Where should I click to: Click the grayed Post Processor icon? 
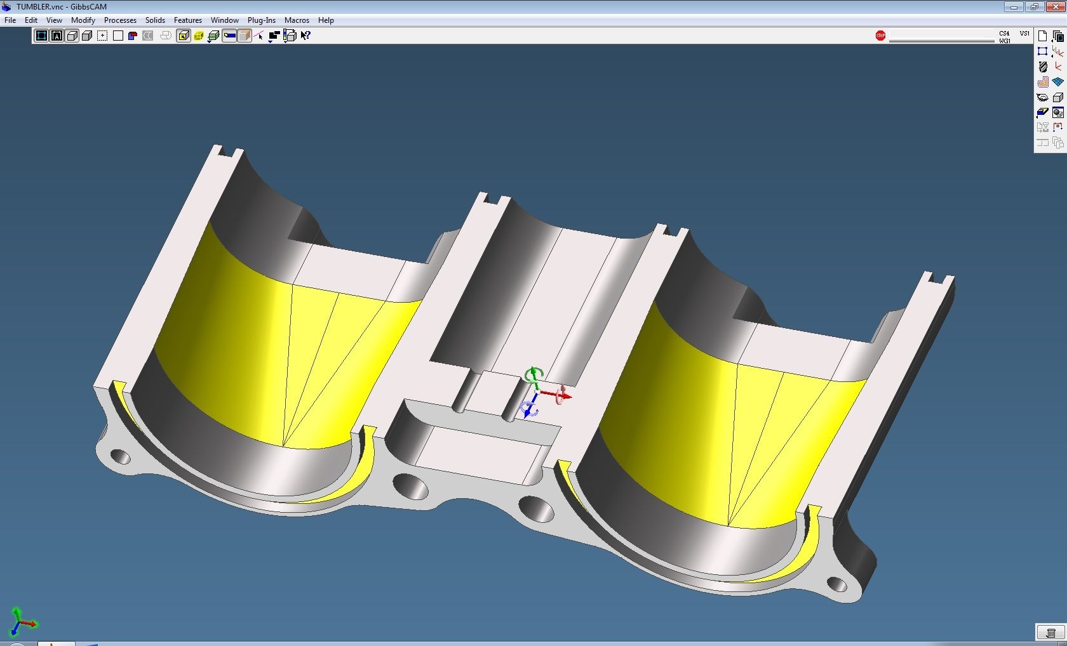pyautogui.click(x=1042, y=128)
